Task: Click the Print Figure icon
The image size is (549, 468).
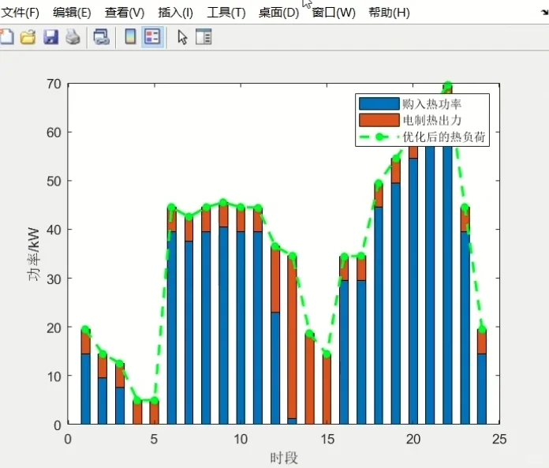Action: point(73,37)
